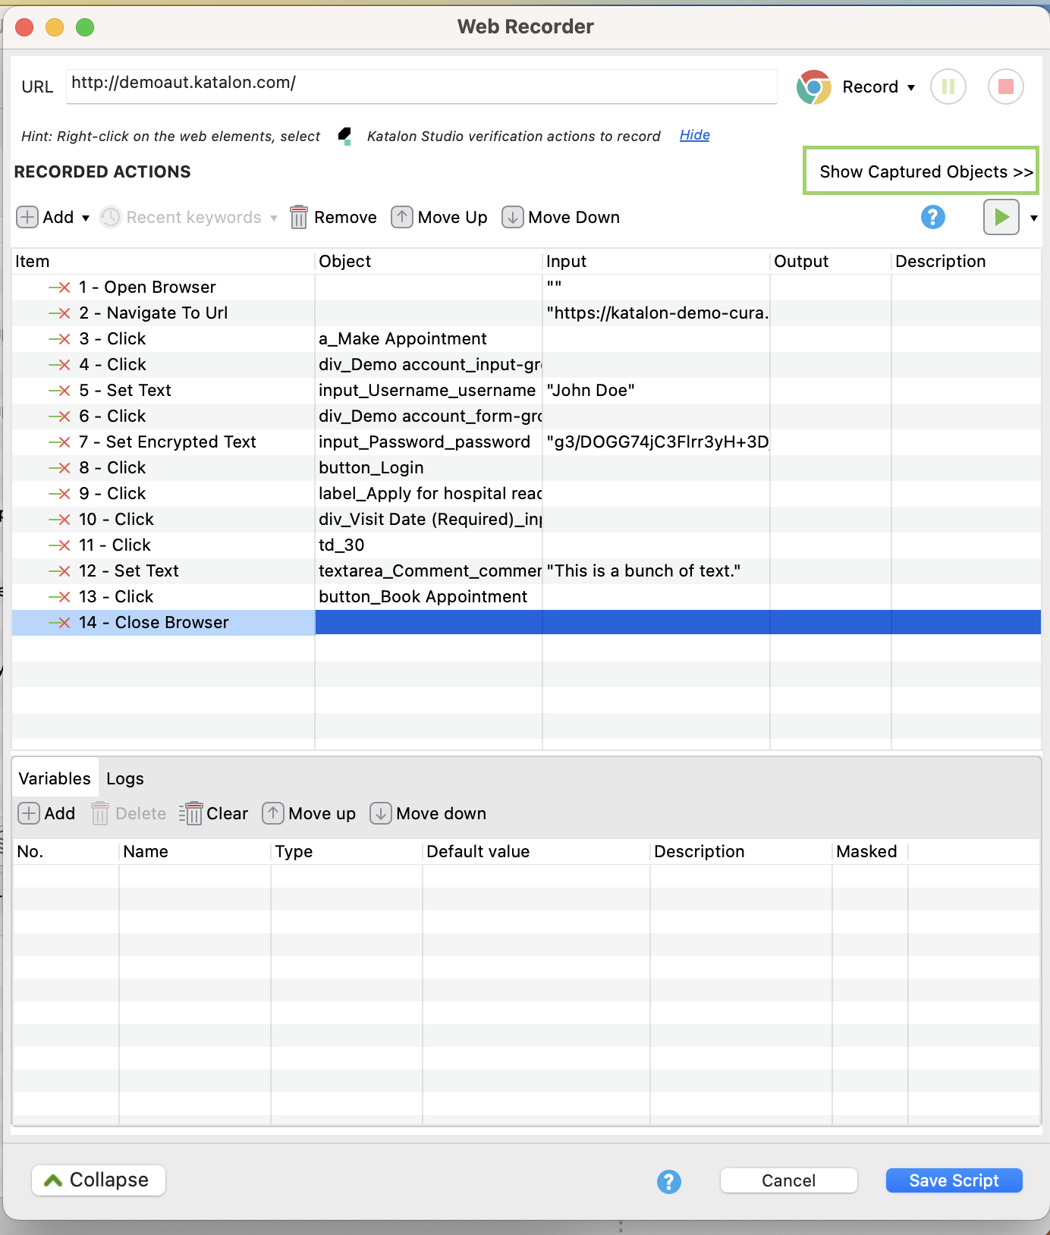Move selected action down in list
This screenshot has width=1050, height=1235.
561,218
